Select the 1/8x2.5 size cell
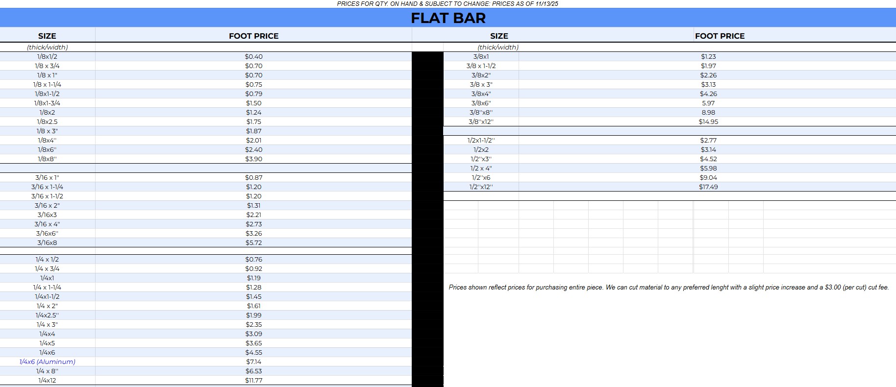This screenshot has height=387, width=896. click(47, 121)
